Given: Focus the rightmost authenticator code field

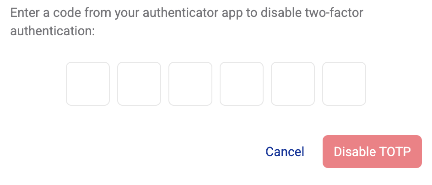Looking at the screenshot, I should point(344,84).
